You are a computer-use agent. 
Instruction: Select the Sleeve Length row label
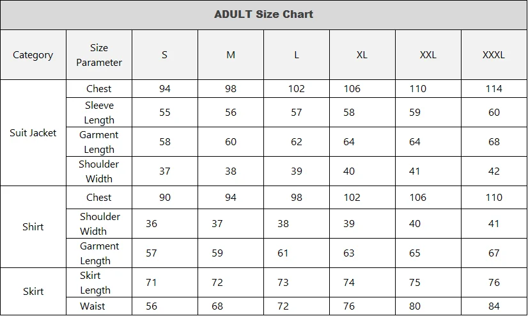tap(99, 113)
